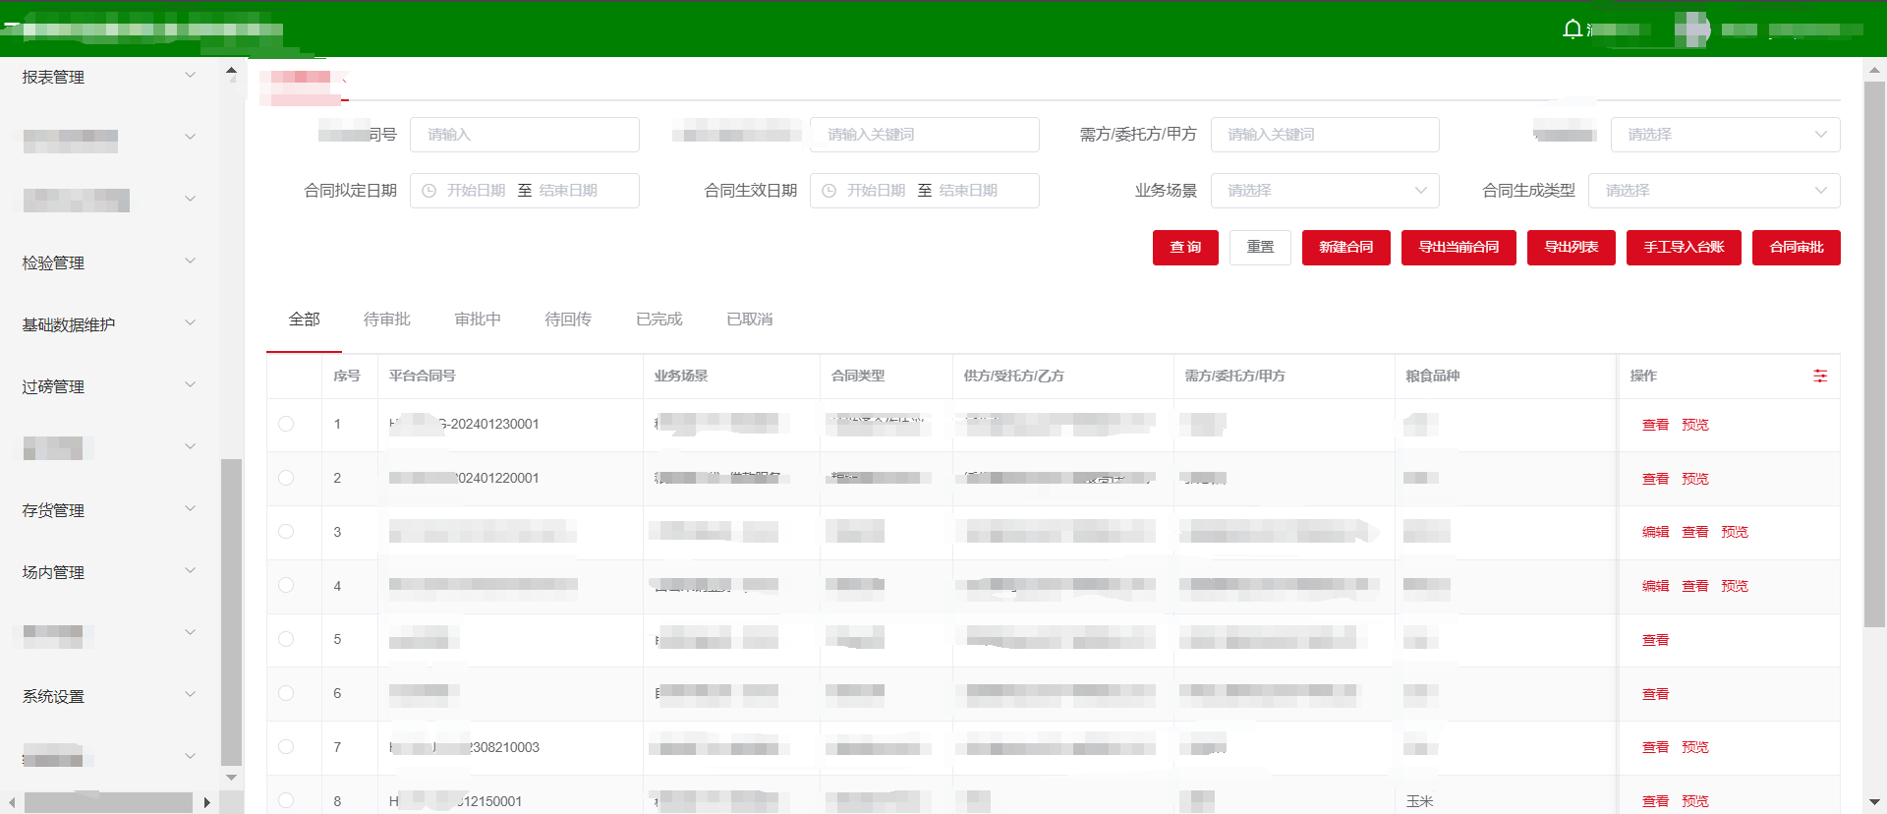This screenshot has width=1887, height=814.
Task: Click clock icon in 合同生效日期 field
Action: 829,191
